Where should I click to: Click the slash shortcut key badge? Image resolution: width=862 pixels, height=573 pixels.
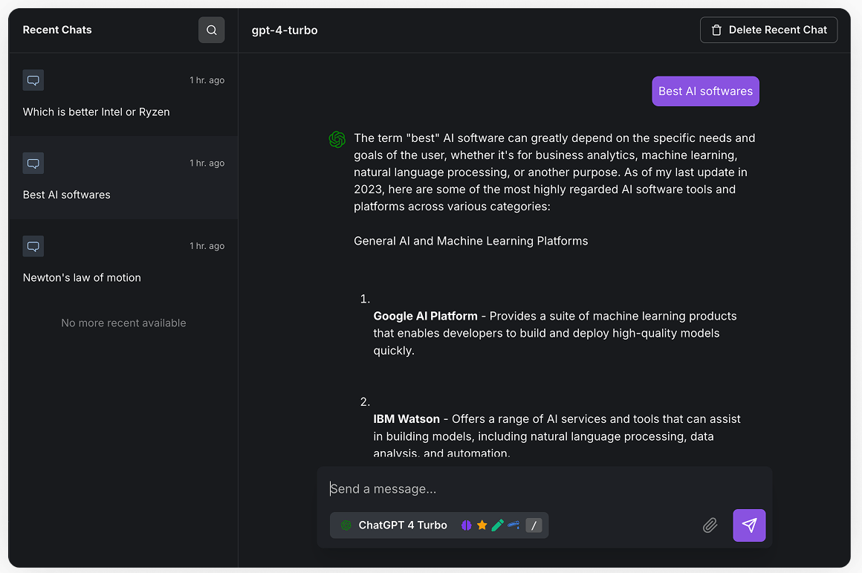pos(534,525)
